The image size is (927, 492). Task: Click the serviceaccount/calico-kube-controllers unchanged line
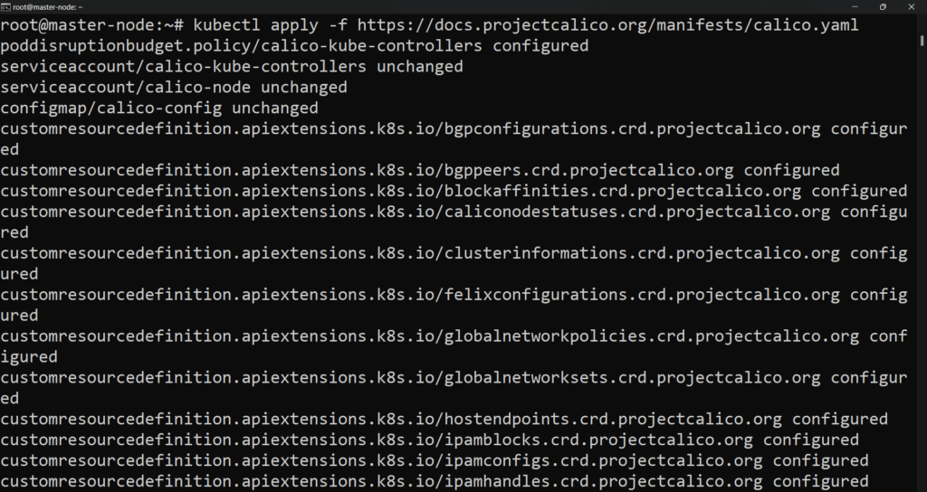(232, 66)
